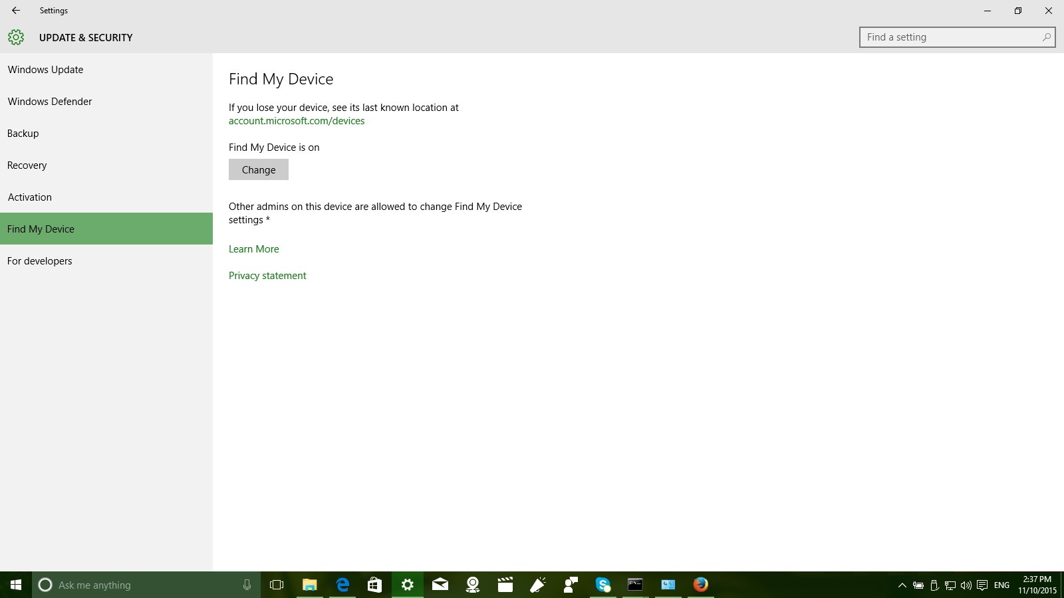
Task: Launch Microsoft Edge from taskbar
Action: click(342, 585)
